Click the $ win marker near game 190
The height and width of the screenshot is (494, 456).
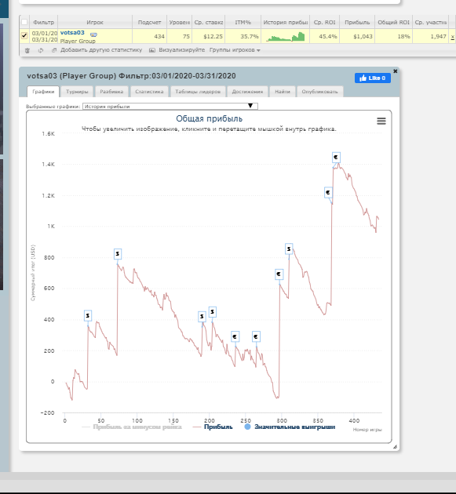click(x=202, y=316)
